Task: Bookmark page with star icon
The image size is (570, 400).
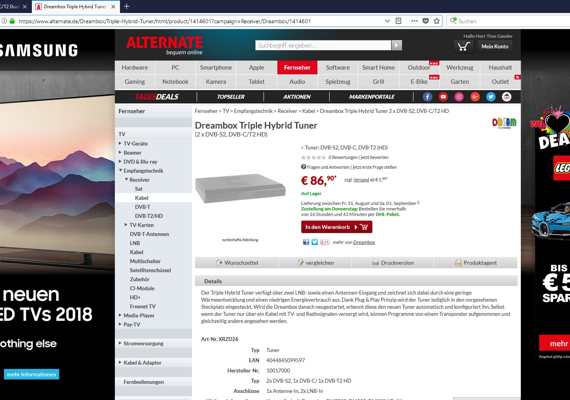Action: [x=437, y=21]
